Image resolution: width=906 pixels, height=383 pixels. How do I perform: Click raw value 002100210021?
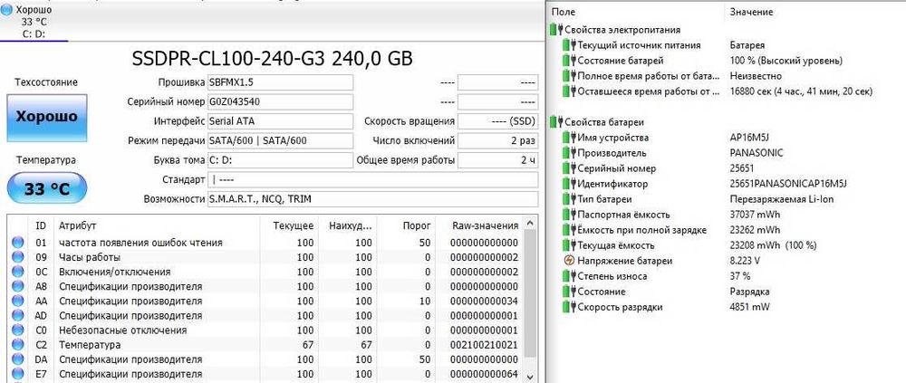484,345
